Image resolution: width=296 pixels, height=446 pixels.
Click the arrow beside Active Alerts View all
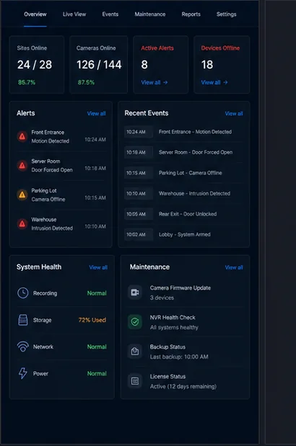(165, 82)
